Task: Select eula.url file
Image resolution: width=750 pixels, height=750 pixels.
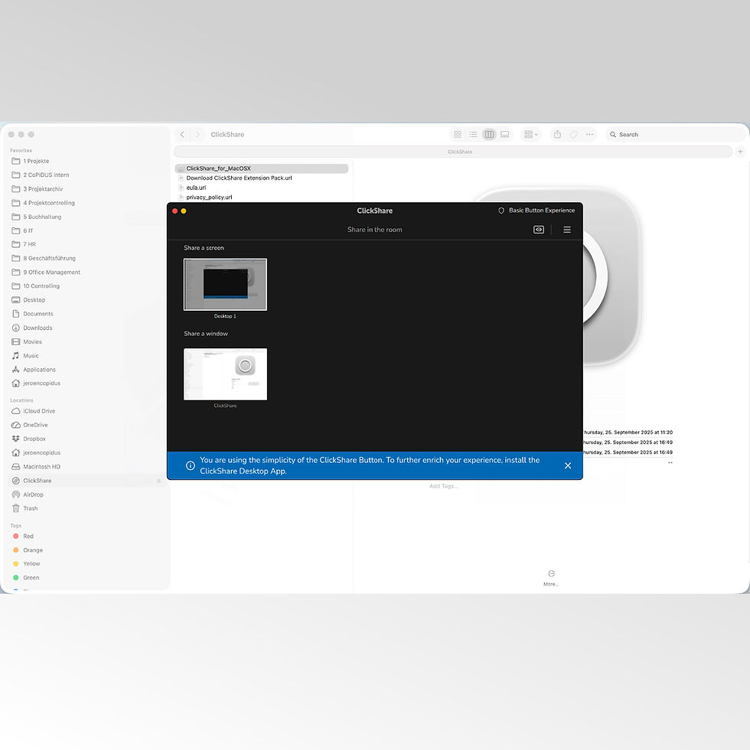Action: 196,187
